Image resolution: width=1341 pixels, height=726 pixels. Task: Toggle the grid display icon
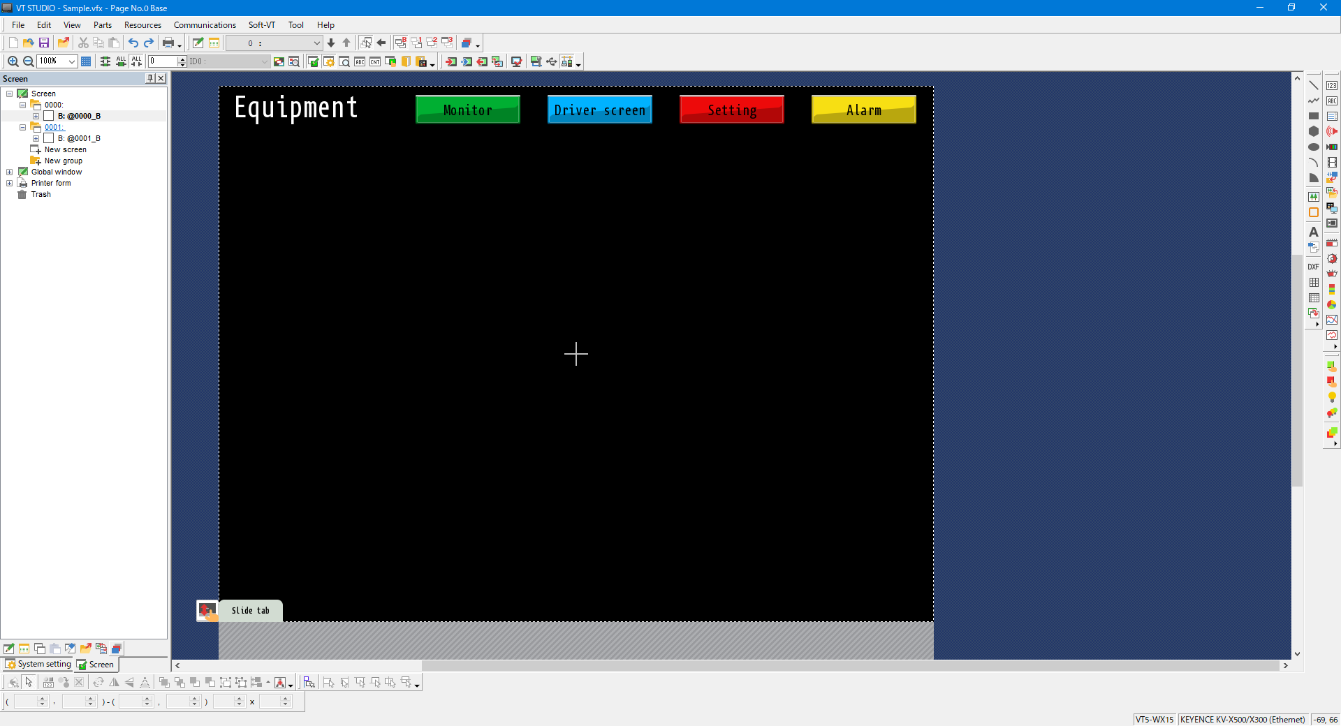[86, 61]
